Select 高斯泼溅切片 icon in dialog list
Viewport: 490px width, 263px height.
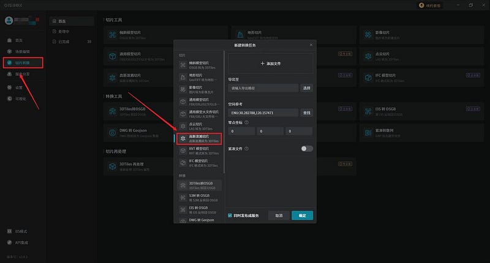(183, 138)
